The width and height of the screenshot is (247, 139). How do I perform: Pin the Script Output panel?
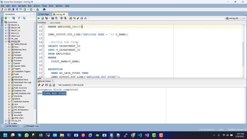coord(39,85)
